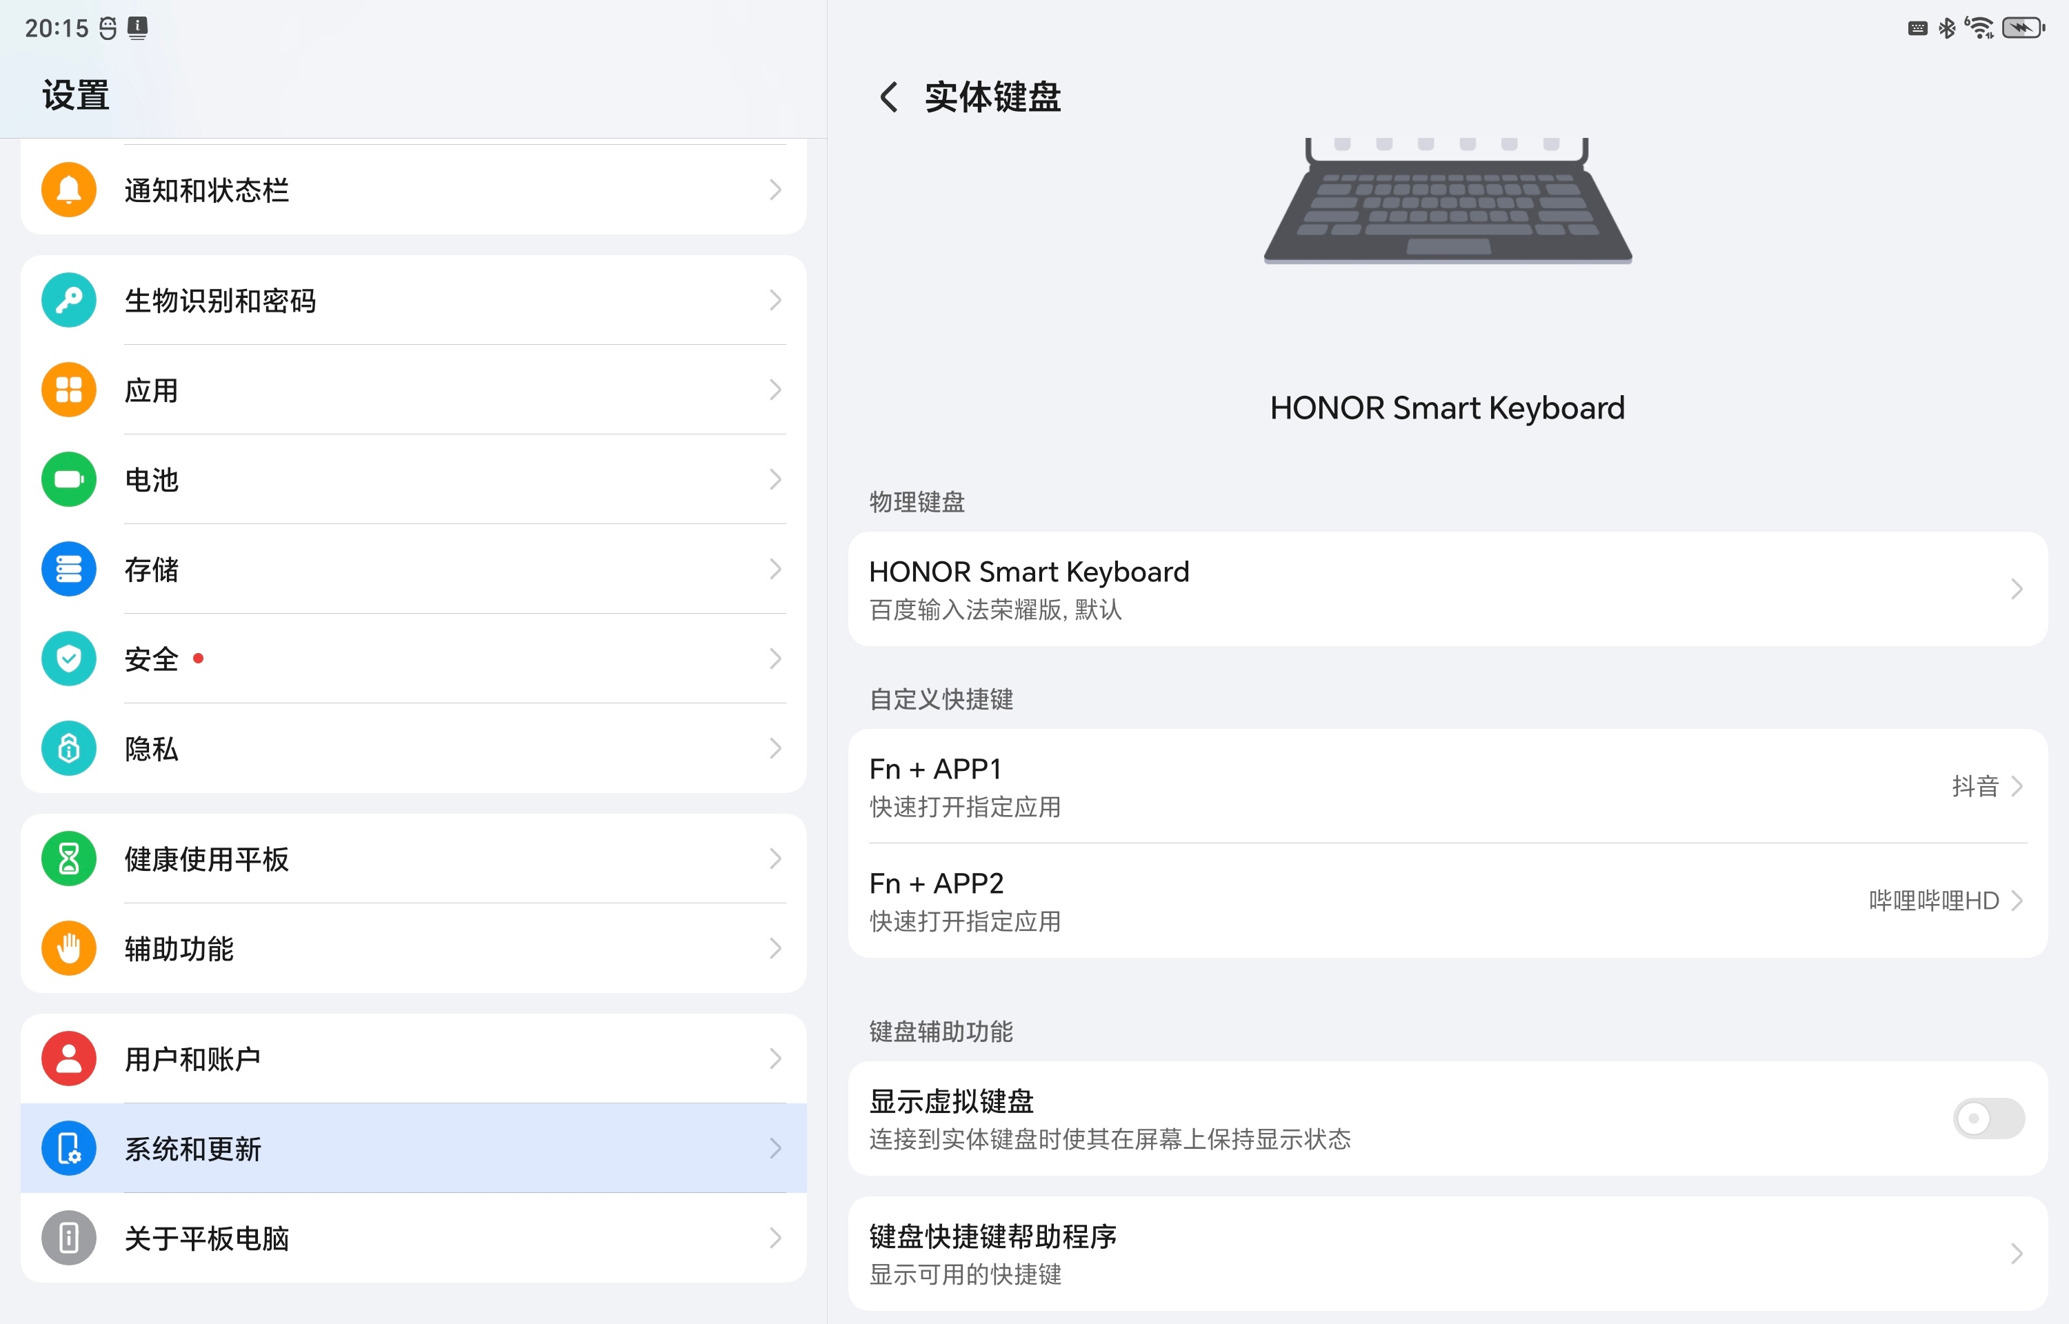This screenshot has height=1324, width=2069.
Task: Open 关于平板电脑 settings
Action: (414, 1237)
